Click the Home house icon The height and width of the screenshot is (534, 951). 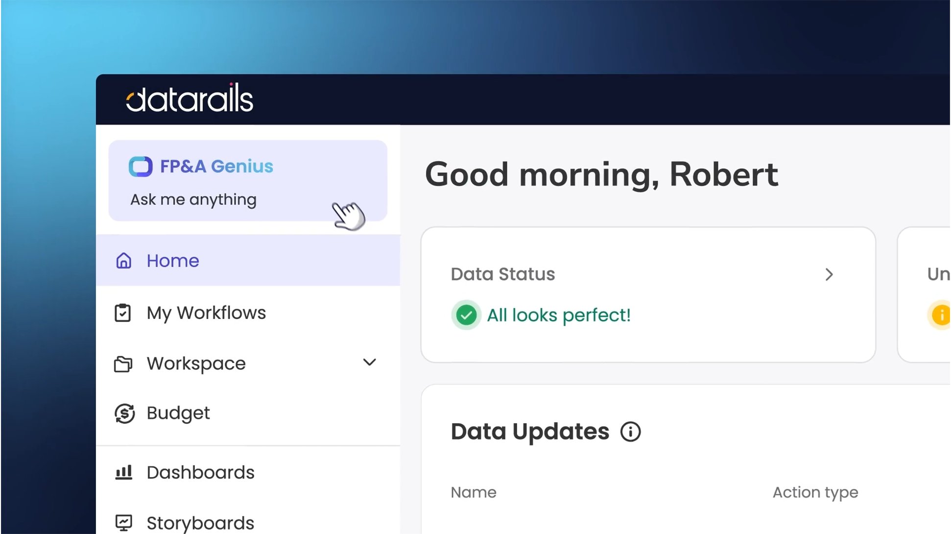point(123,261)
